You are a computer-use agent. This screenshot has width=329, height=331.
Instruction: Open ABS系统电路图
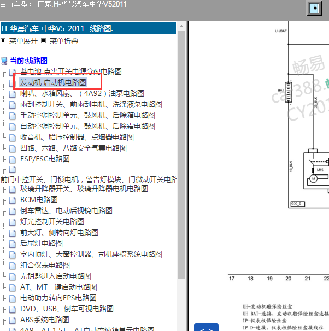point(44,320)
